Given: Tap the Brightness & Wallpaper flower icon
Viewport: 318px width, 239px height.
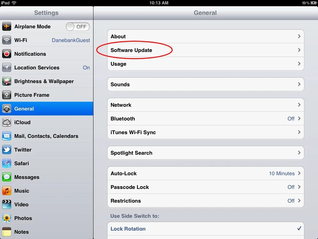Looking at the screenshot, I should 7,81.
